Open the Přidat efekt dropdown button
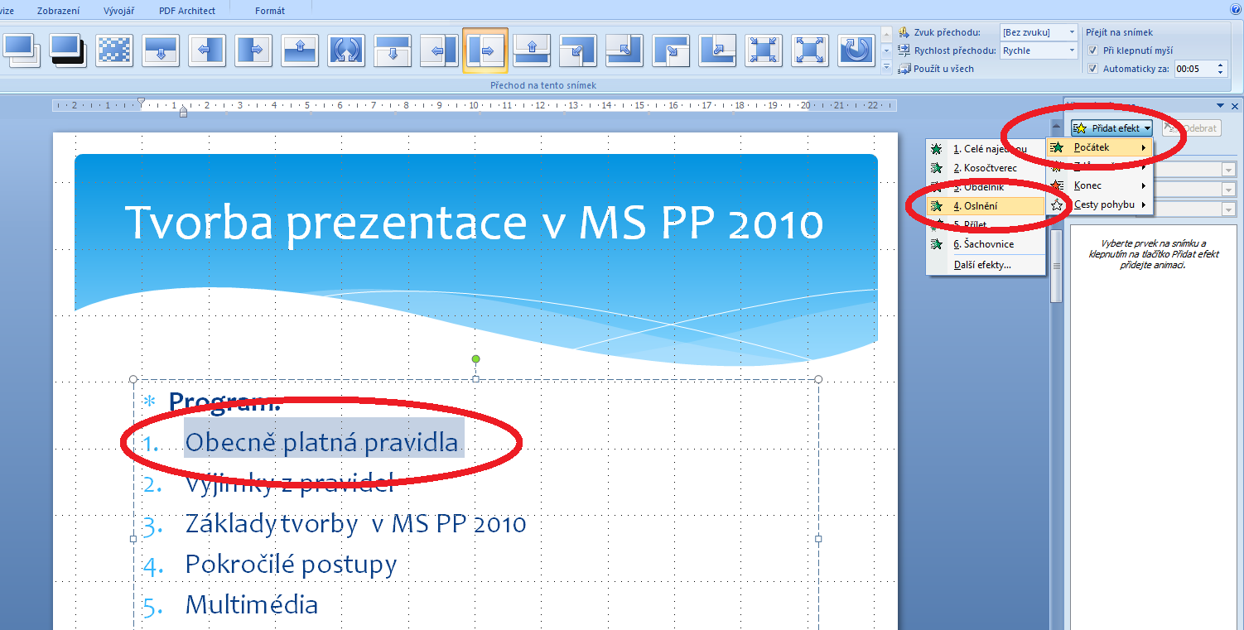The image size is (1244, 630). [1111, 128]
